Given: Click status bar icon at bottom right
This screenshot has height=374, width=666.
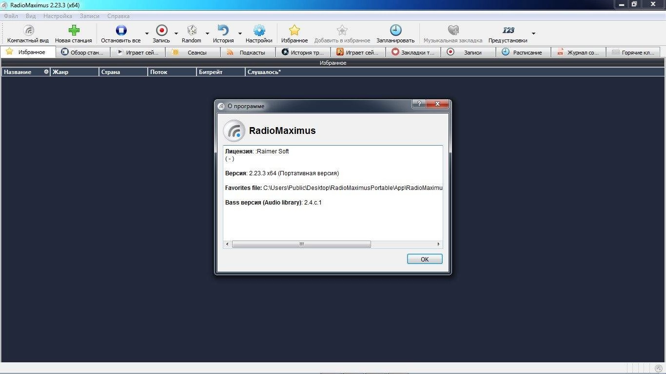Looking at the screenshot, I should coord(659,368).
